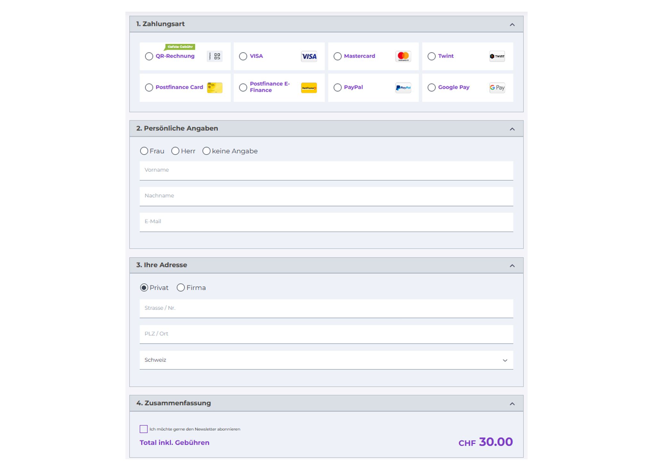Select the PayPal payment label
The height and width of the screenshot is (471, 653).
353,87
